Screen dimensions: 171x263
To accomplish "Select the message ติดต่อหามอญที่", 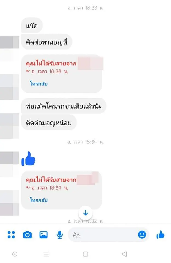I will [x=47, y=42].
